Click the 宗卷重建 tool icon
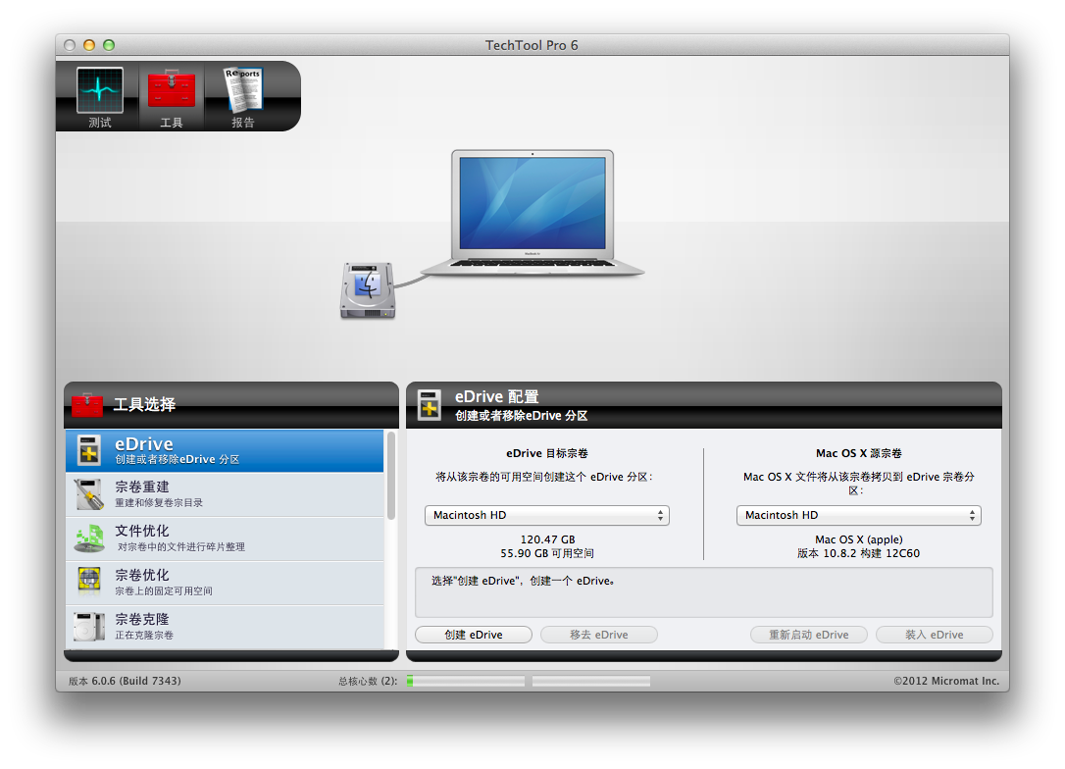Viewport: 1065px width, 769px height. 89,494
